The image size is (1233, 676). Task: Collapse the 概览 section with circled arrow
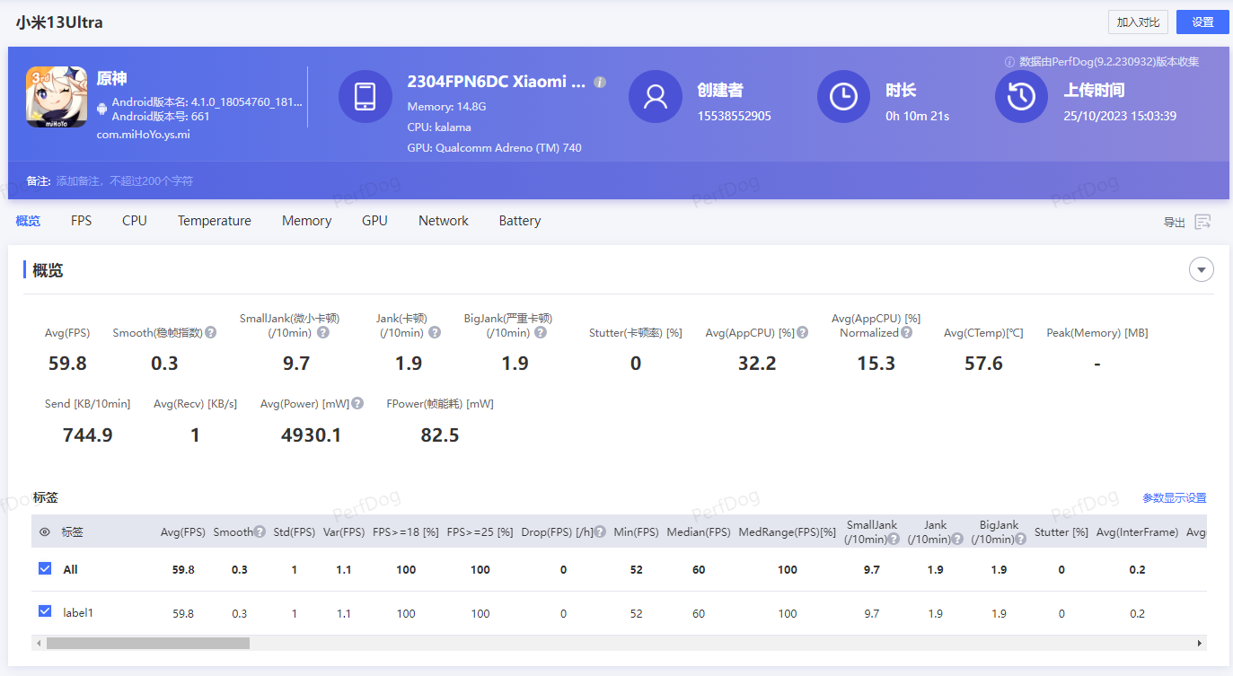click(x=1202, y=269)
